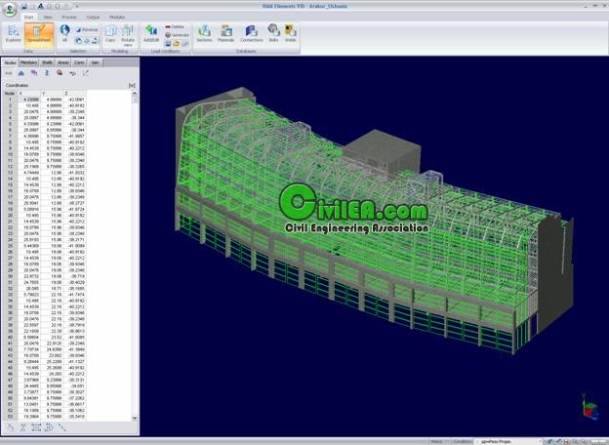609x445 pixels.
Task: Click the red node tool icon
Action: (x=60, y=73)
